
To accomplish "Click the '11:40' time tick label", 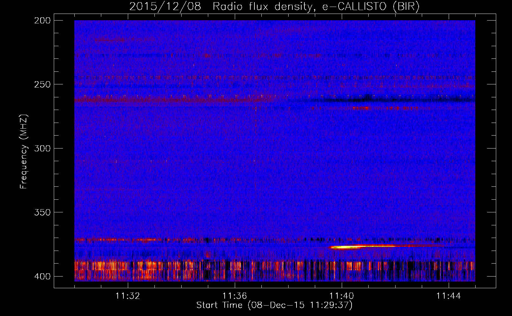I will coord(342,296).
